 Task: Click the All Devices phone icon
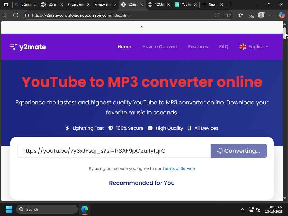coord(189,128)
